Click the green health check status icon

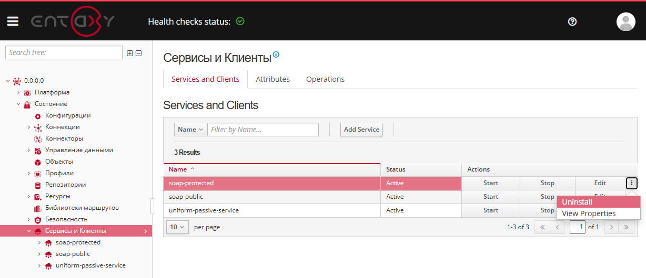(240, 22)
